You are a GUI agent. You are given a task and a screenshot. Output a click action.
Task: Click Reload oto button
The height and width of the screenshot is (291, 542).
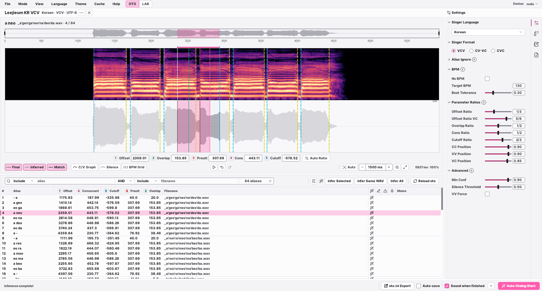pyautogui.click(x=425, y=181)
